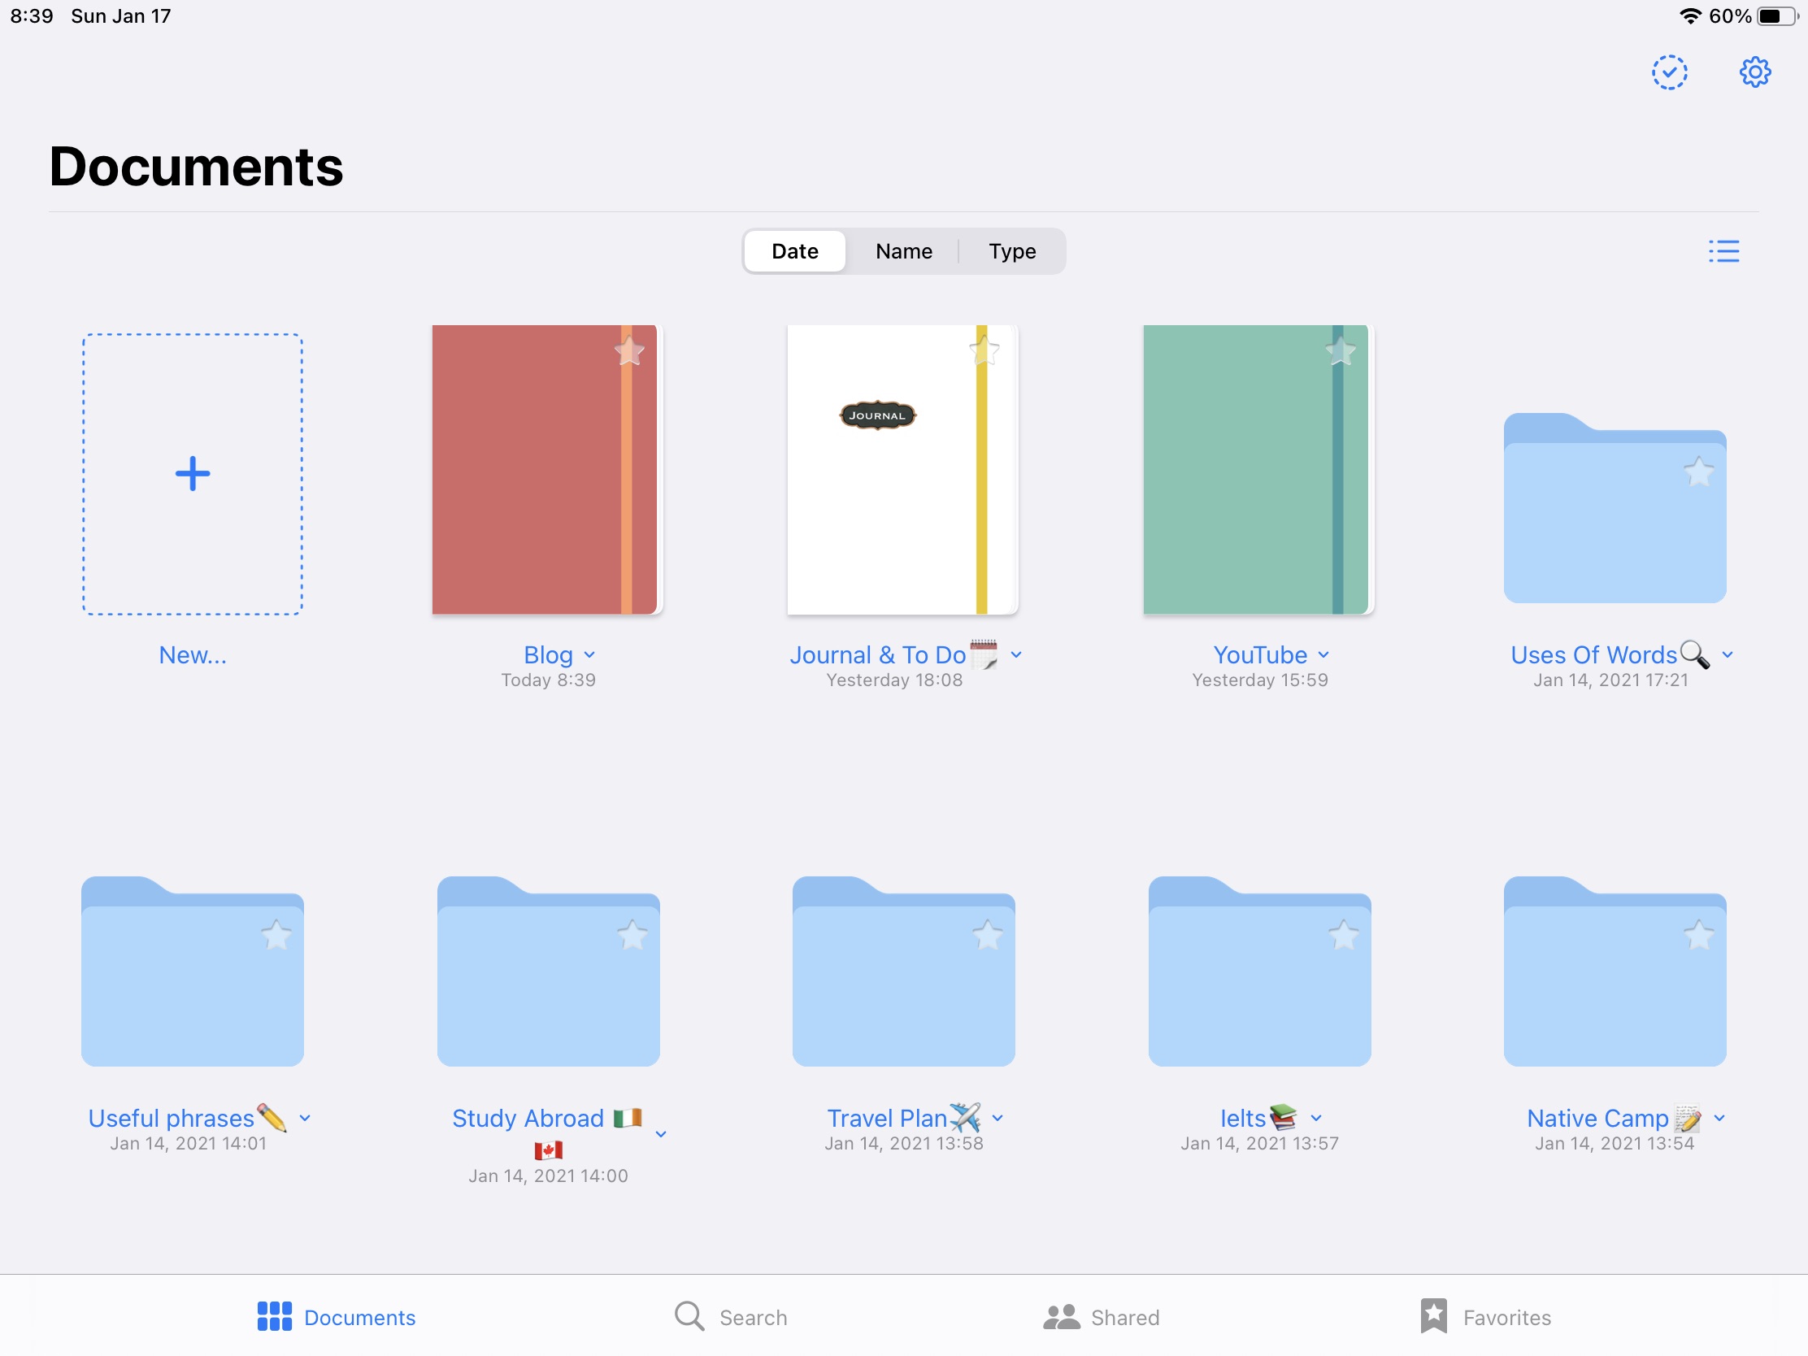Favorite the Blog notebook star
This screenshot has height=1356, width=1808.
(629, 352)
